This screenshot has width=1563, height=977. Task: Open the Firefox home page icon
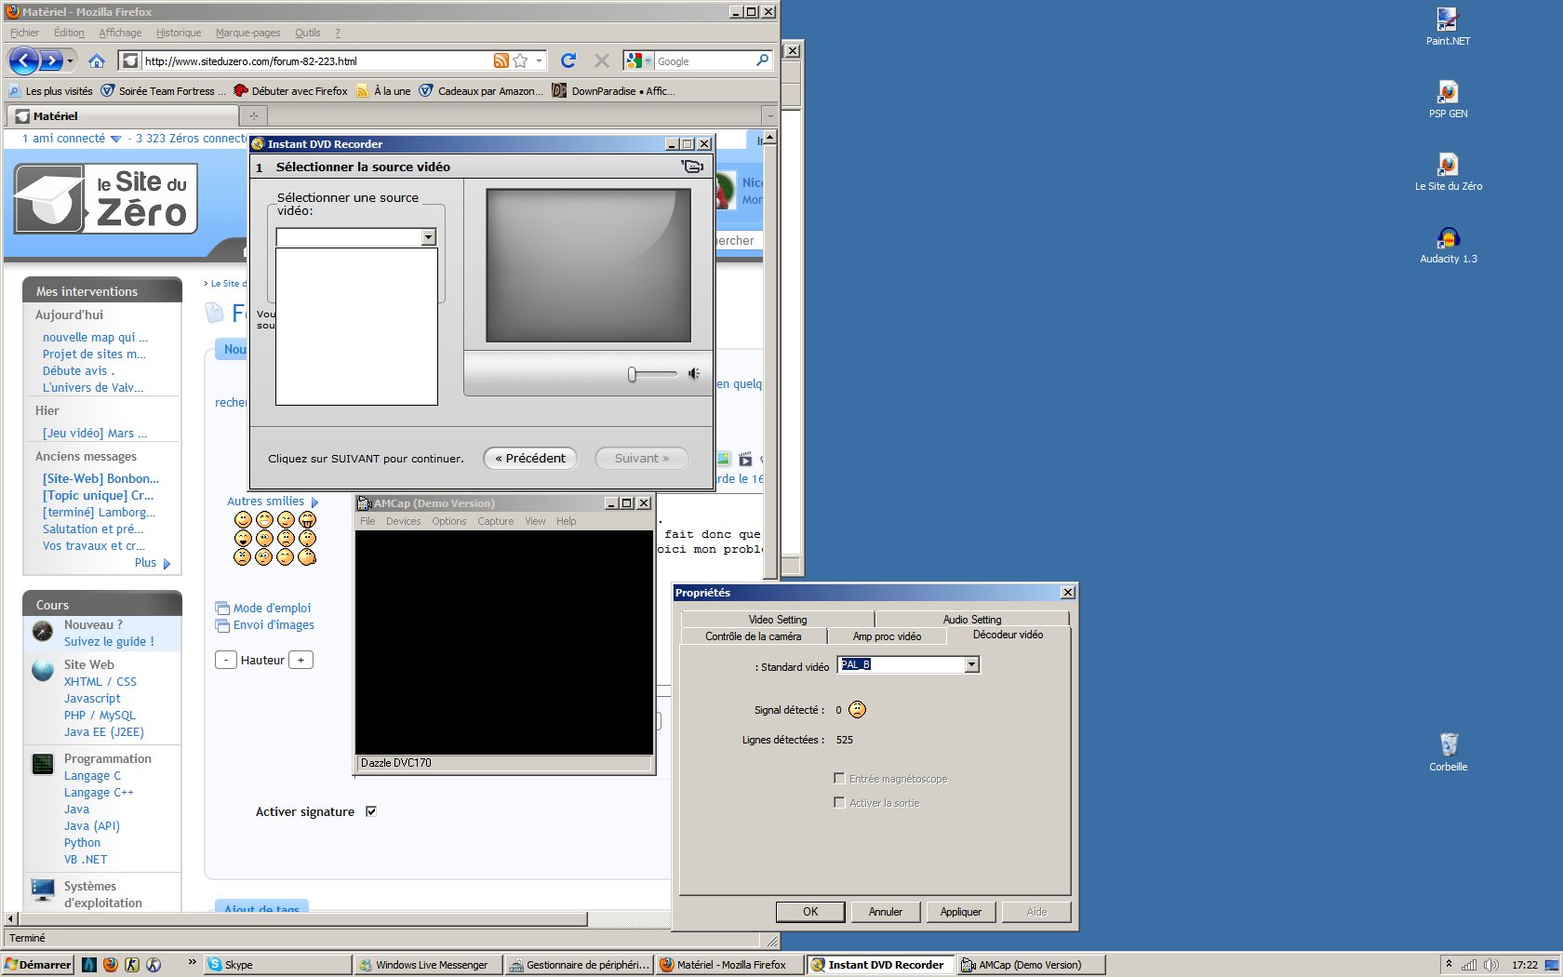(97, 61)
